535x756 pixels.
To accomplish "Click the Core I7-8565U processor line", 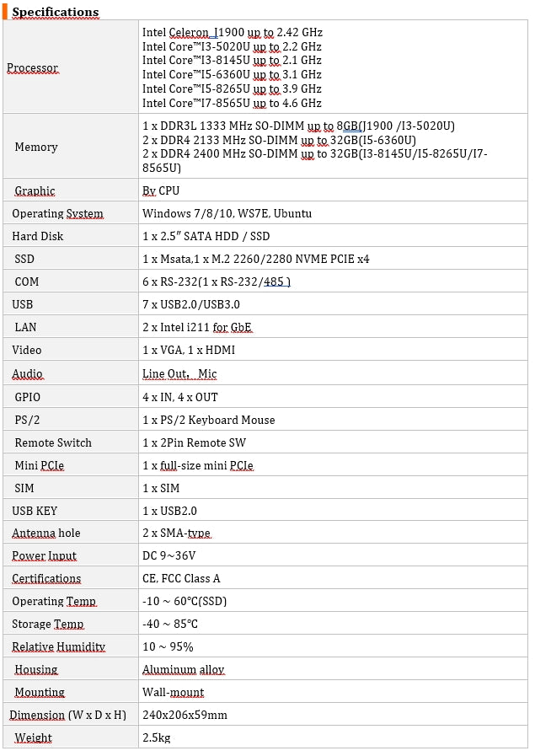I will 232,104.
